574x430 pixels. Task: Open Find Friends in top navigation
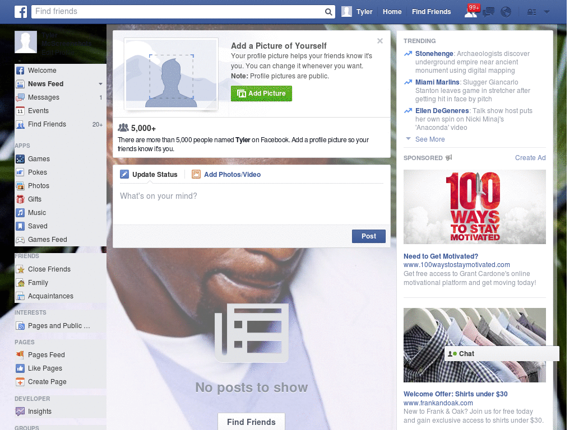[x=431, y=12]
